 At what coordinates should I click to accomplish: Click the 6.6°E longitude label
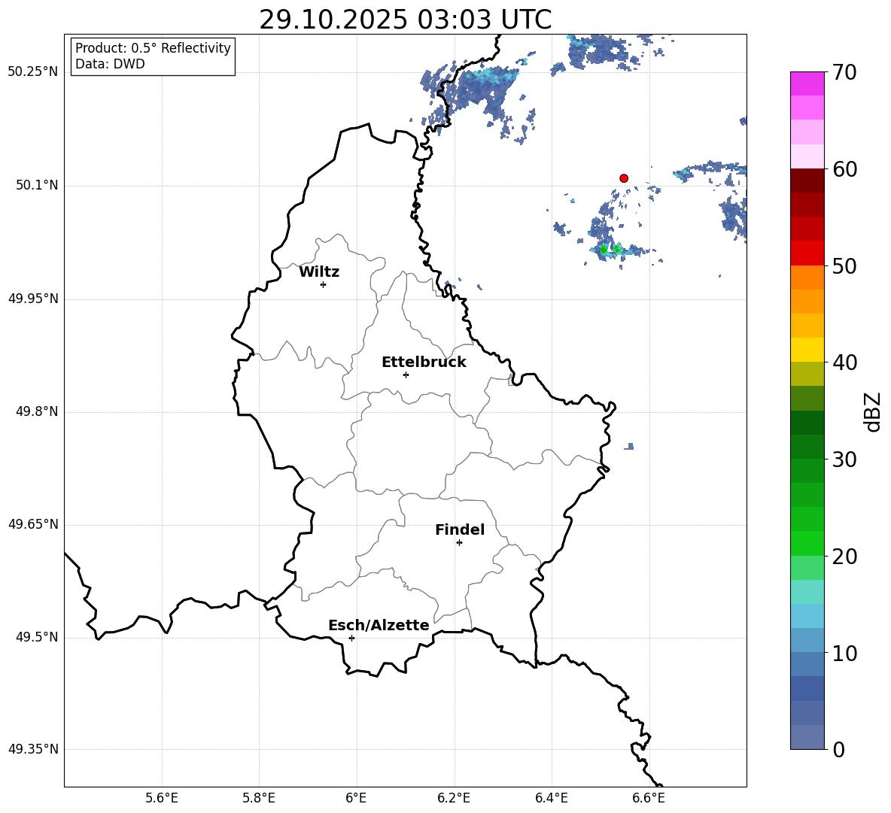(649, 799)
